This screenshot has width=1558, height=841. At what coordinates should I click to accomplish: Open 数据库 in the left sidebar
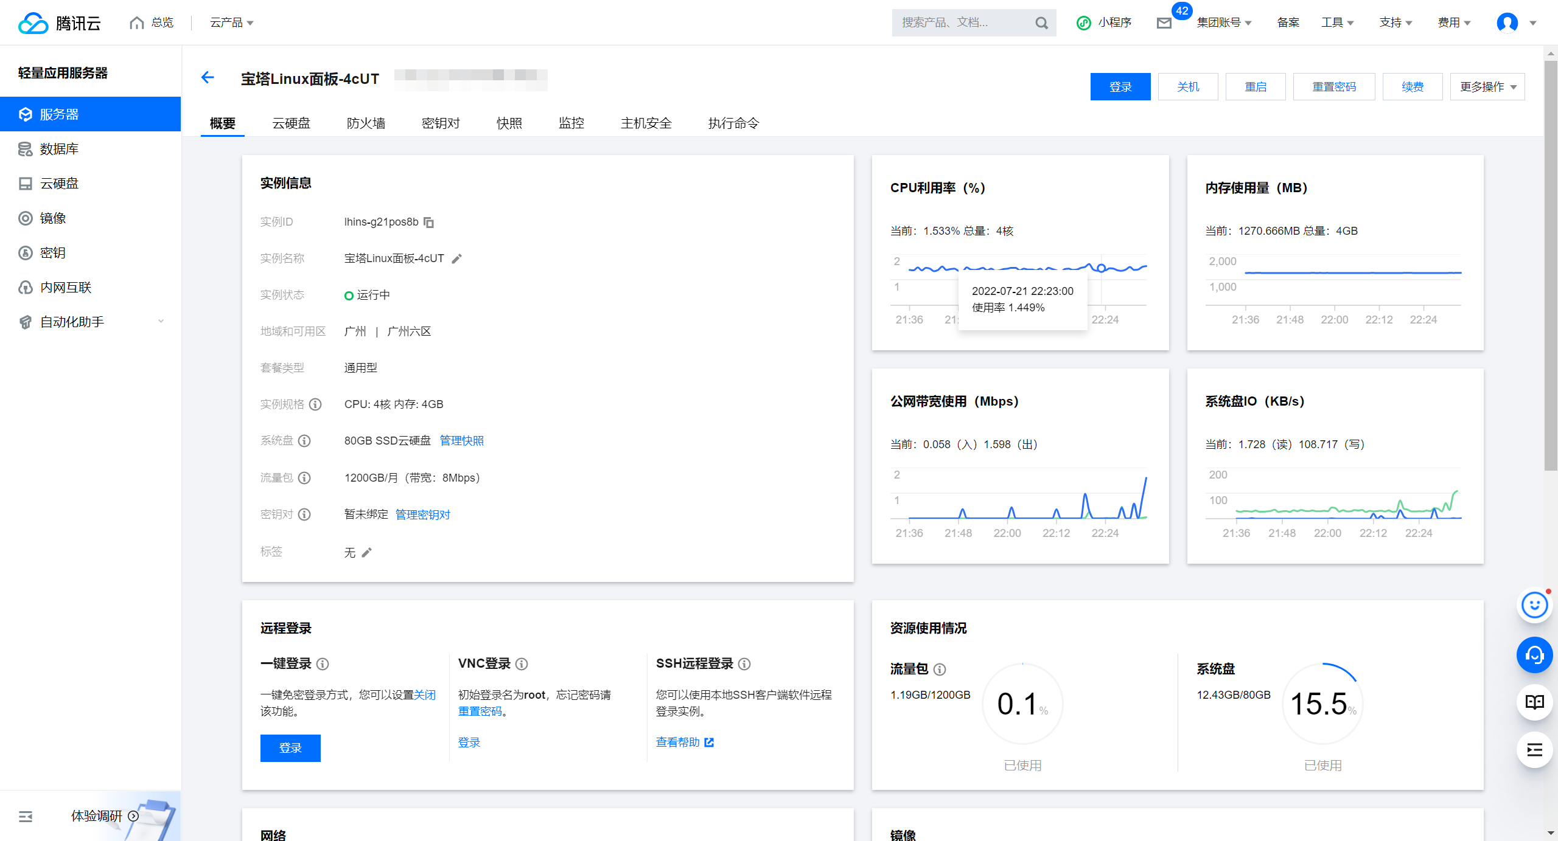tap(58, 148)
